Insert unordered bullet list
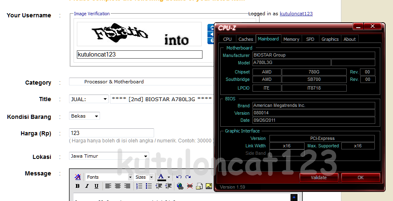The height and width of the screenshot is (201, 393). pyautogui.click(x=149, y=186)
